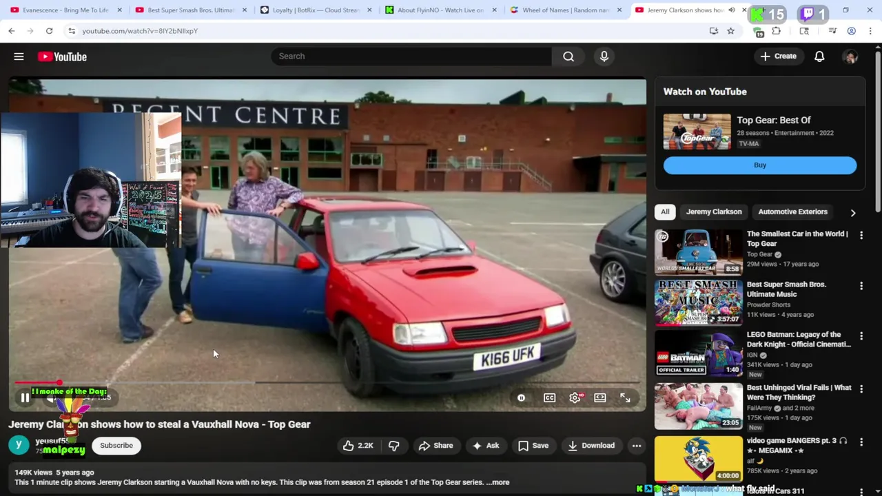The width and height of the screenshot is (882, 496).
Task: Open Top Gear: Best Of thumbnail
Action: [697, 132]
